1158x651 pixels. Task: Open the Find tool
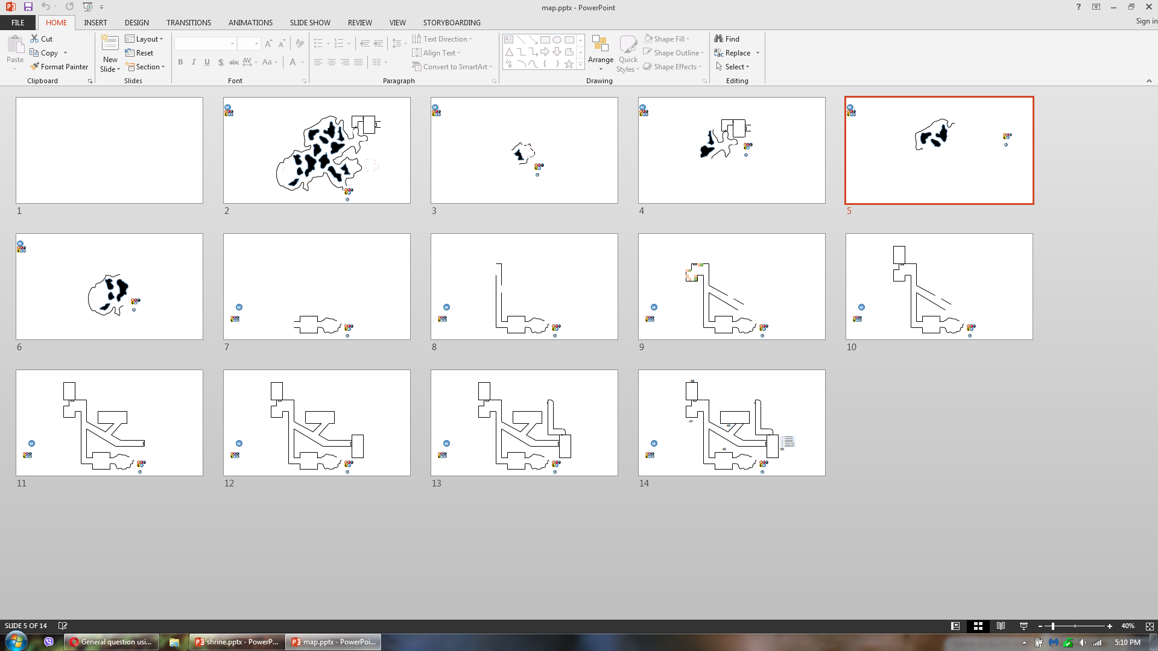[727, 39]
